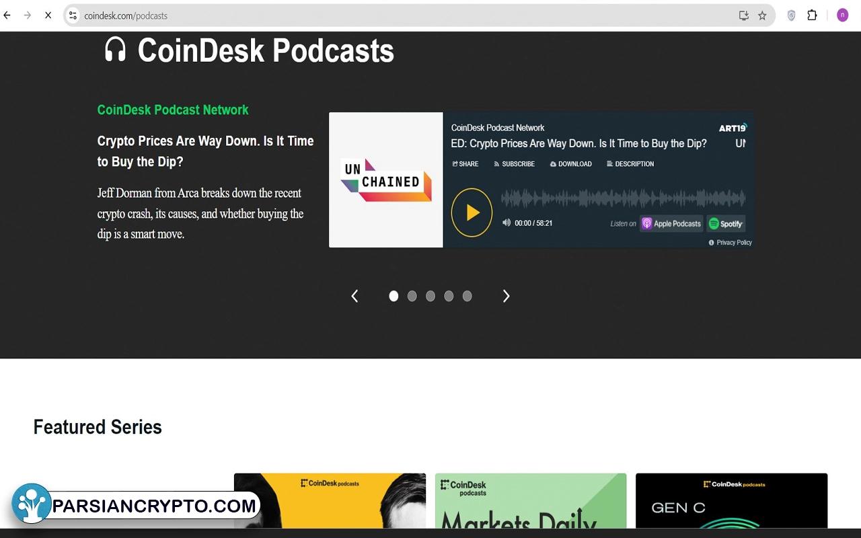Download the podcast episode

(570, 164)
